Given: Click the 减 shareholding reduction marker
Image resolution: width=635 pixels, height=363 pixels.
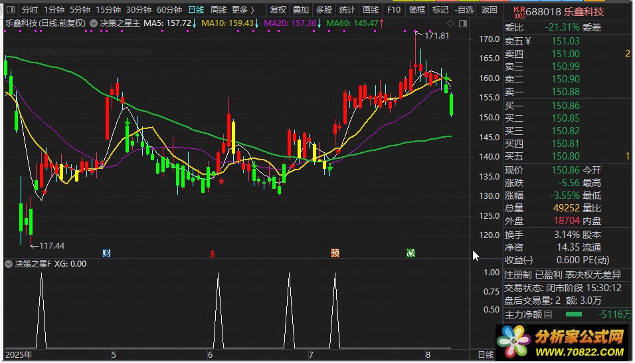Looking at the screenshot, I should (410, 253).
